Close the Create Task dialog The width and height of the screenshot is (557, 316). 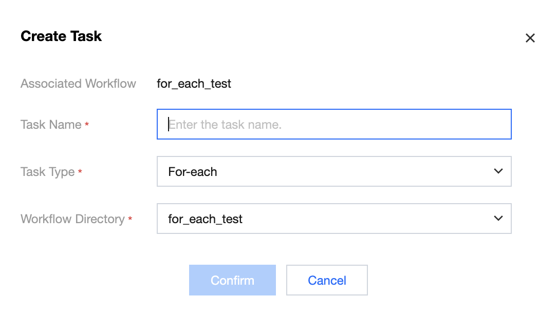tap(530, 38)
